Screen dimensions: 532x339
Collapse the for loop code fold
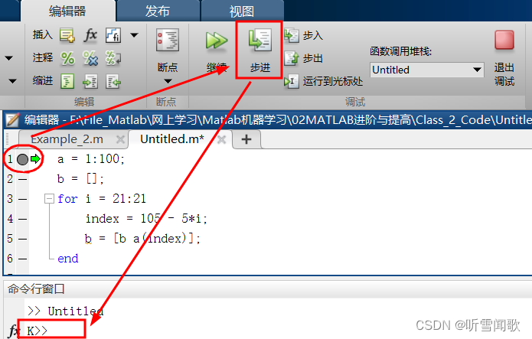click(x=49, y=198)
